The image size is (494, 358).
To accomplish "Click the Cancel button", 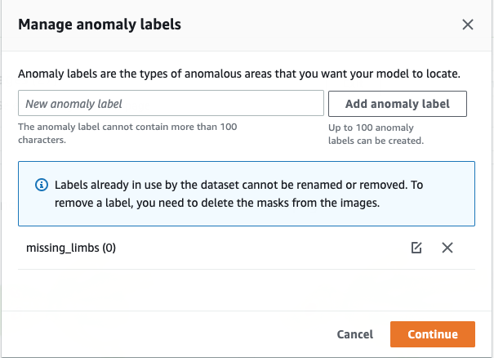I will click(x=354, y=333).
